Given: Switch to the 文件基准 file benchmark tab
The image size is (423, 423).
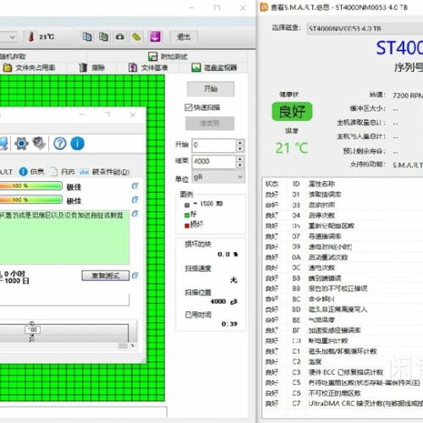Looking at the screenshot, I should coord(148,68).
